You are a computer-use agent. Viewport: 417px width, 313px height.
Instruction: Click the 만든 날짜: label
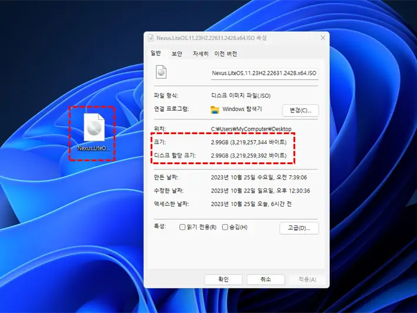(x=166, y=177)
